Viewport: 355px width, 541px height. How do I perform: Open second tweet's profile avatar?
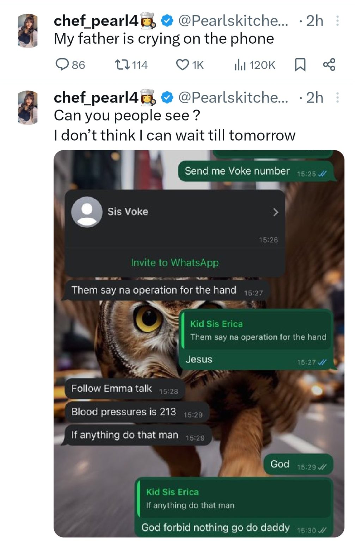coord(28,107)
